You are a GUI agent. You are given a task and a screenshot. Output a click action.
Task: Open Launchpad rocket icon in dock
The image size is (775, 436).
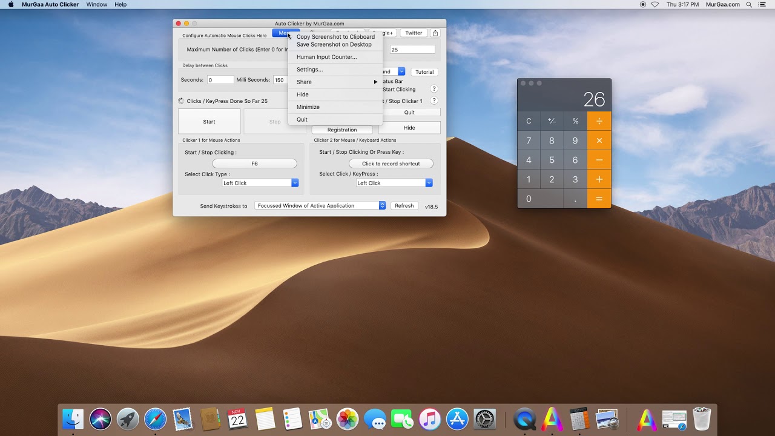[x=128, y=419]
